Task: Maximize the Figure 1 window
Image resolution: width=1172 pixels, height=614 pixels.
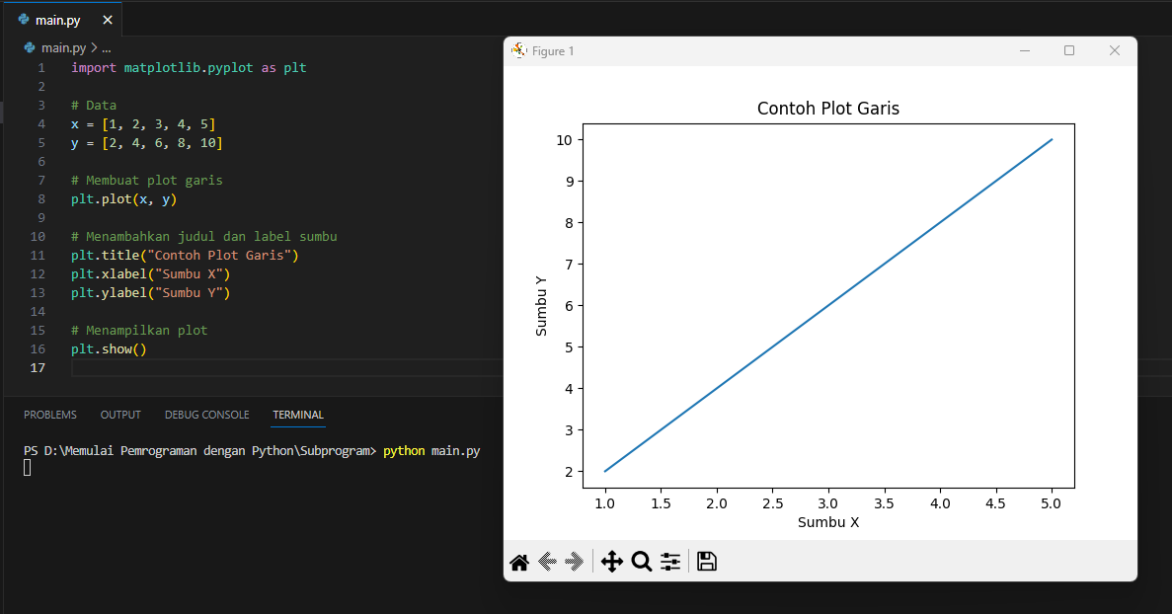Action: click(1069, 50)
